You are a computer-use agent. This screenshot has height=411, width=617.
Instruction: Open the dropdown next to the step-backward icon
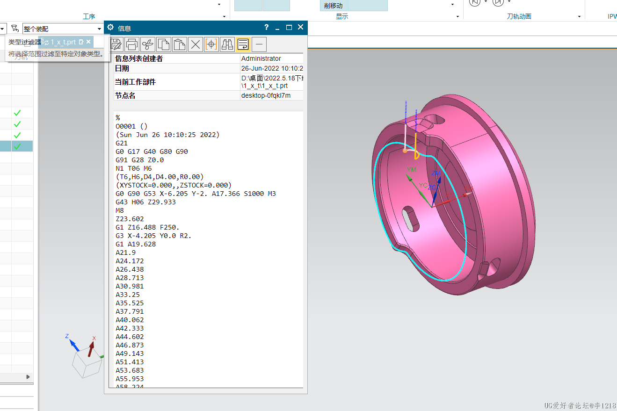click(x=486, y=2)
